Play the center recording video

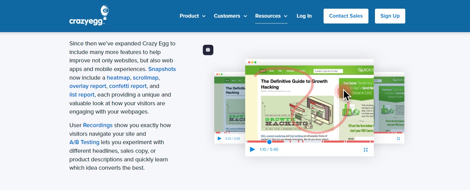[x=252, y=150]
